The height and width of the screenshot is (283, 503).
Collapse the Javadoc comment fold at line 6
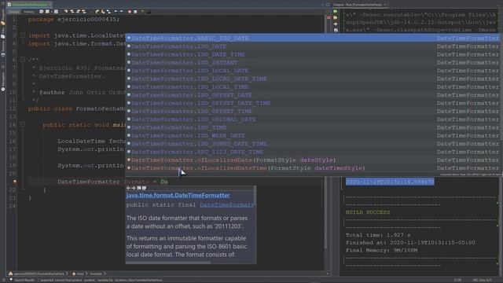[x=23, y=60]
